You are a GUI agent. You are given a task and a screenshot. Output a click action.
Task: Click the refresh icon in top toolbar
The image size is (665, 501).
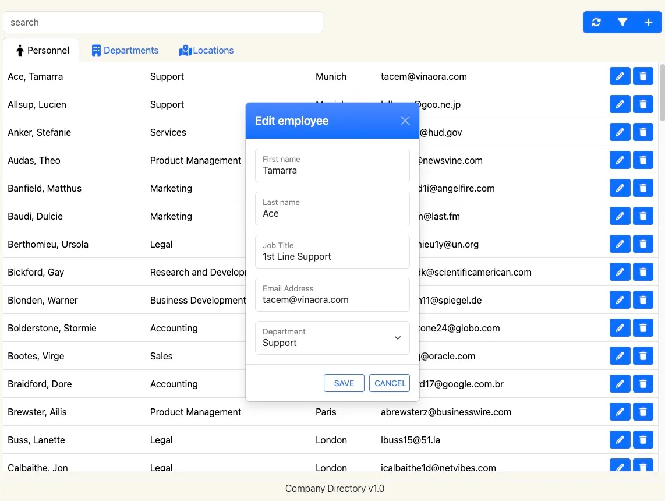(x=596, y=22)
